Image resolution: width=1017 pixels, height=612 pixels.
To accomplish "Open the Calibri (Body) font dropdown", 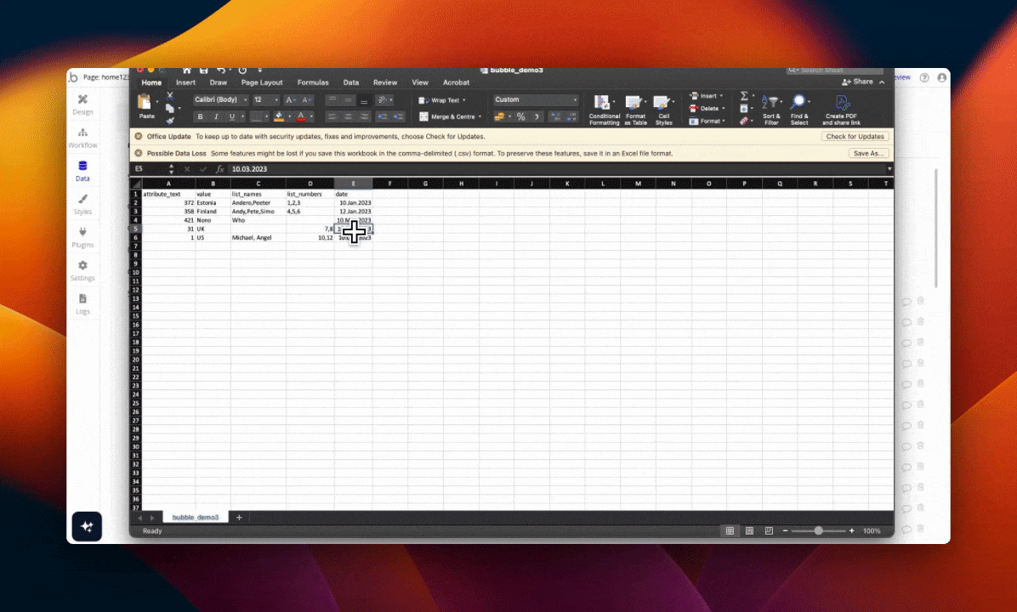I will (x=220, y=99).
